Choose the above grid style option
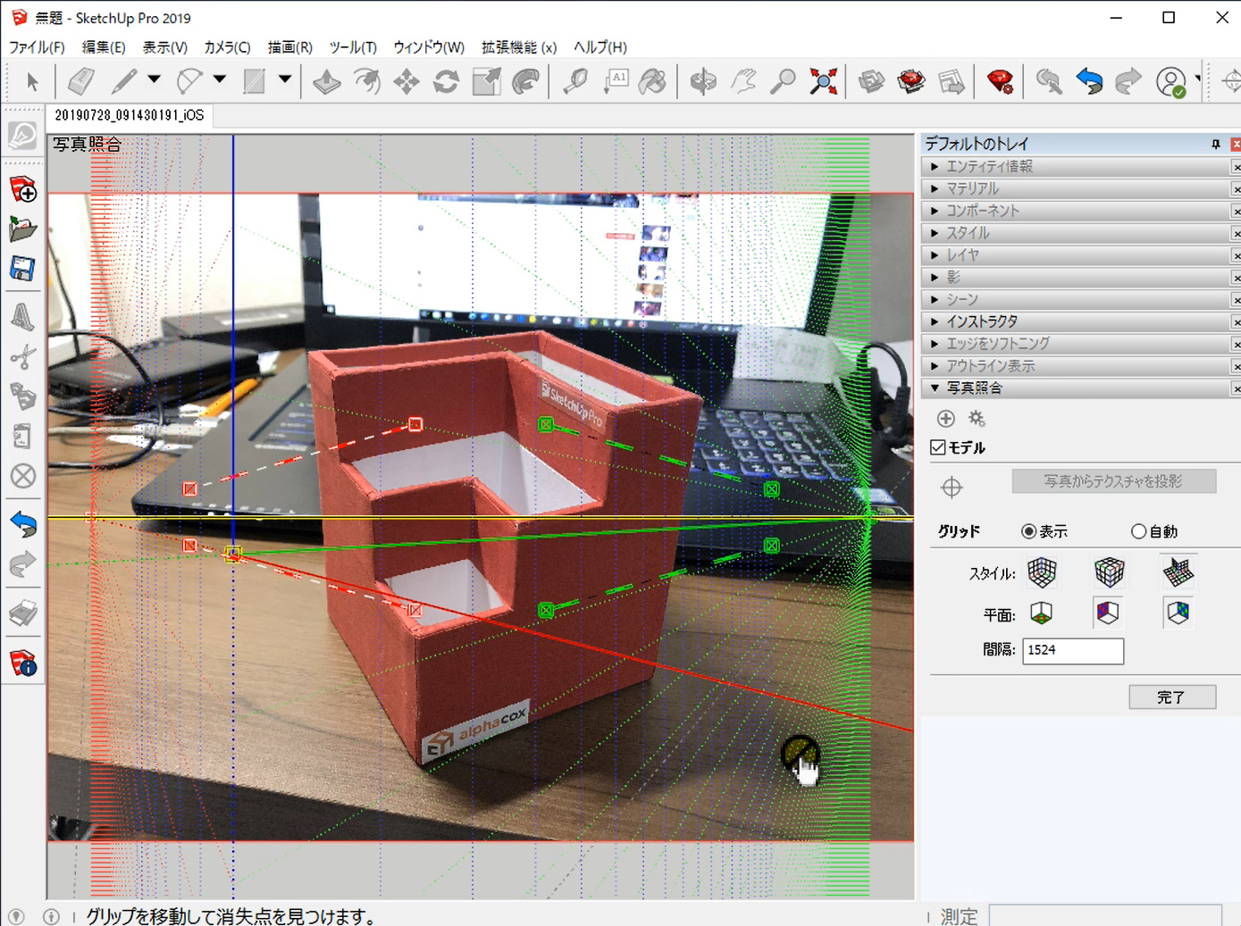This screenshot has height=926, width=1241. pos(1178,572)
